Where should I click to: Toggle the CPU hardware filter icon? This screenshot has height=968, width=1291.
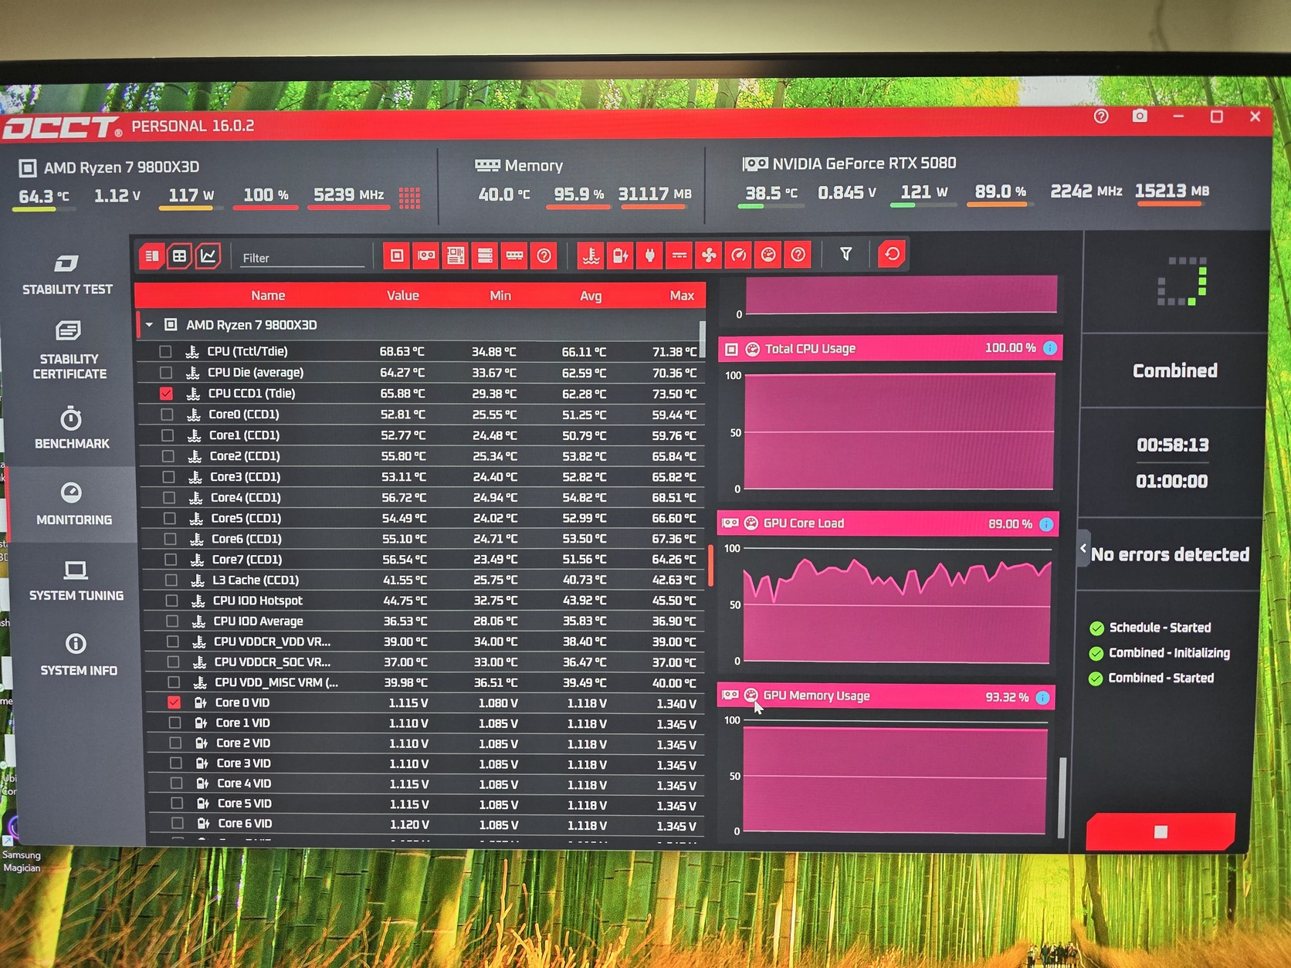(397, 256)
